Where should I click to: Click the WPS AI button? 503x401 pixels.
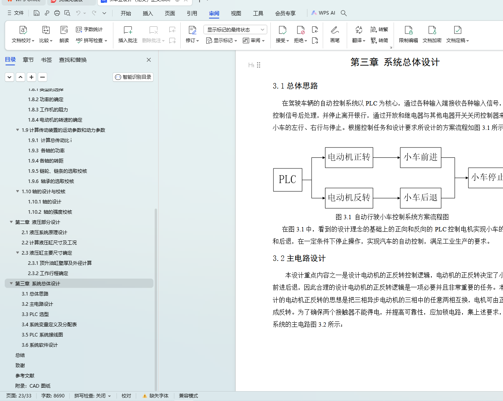click(323, 13)
